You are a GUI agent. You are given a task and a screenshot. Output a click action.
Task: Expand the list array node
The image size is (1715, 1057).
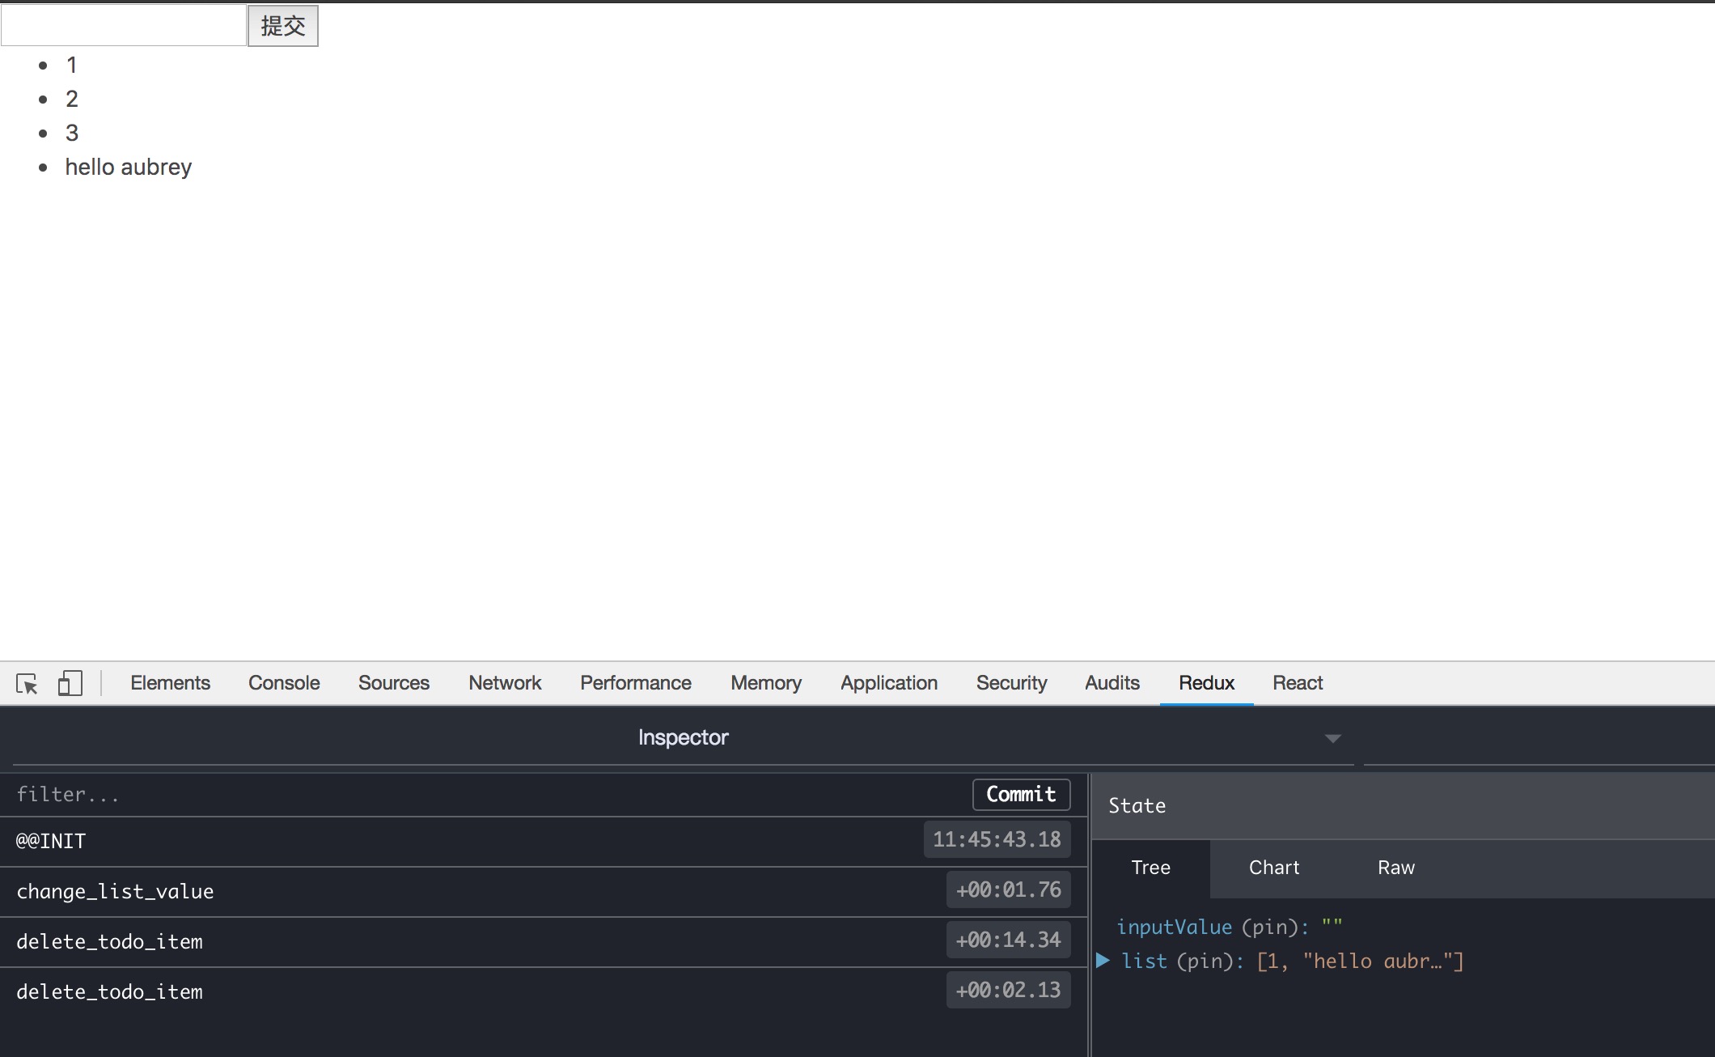[x=1103, y=961]
